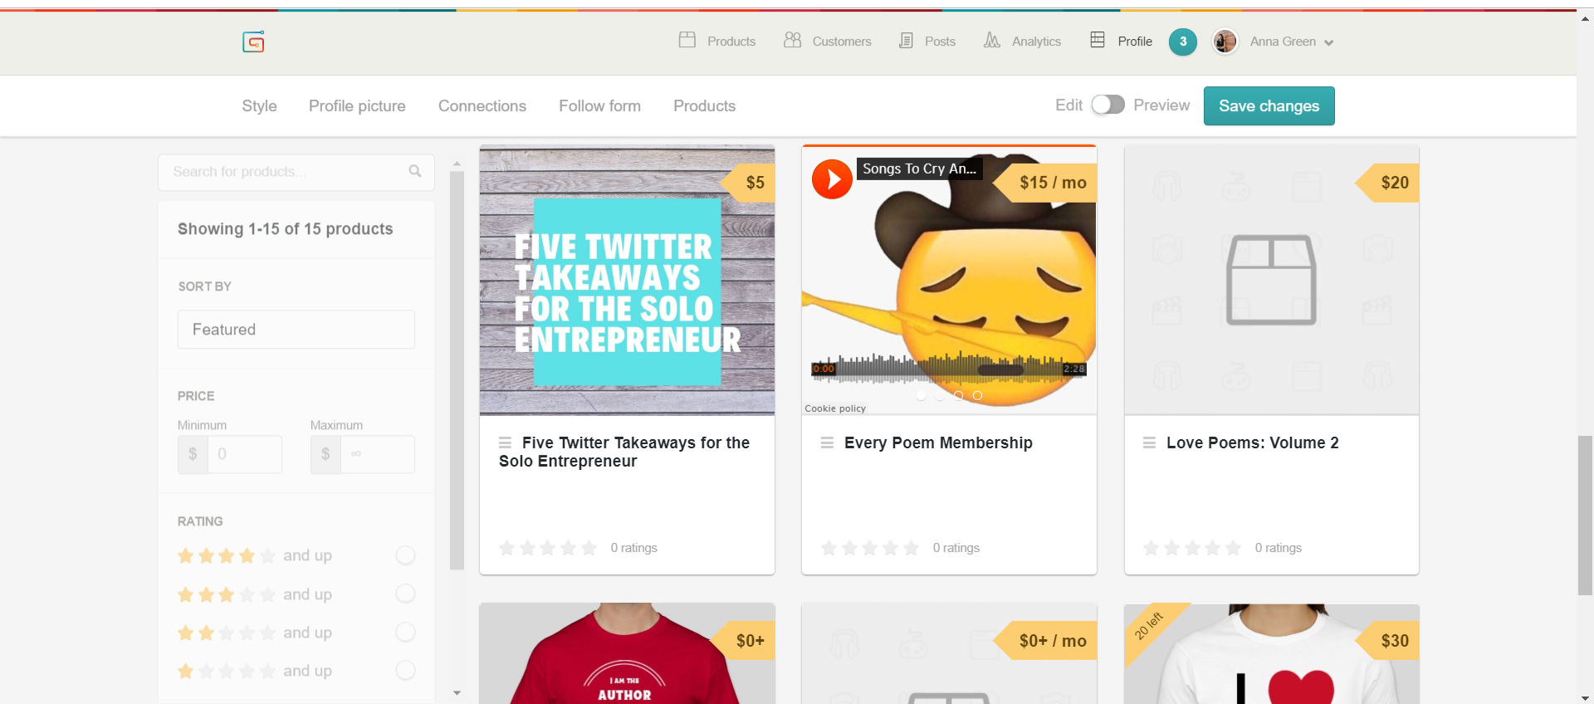Screen dimensions: 1594x704
Task: Open the Cookie policy link
Action: point(834,408)
